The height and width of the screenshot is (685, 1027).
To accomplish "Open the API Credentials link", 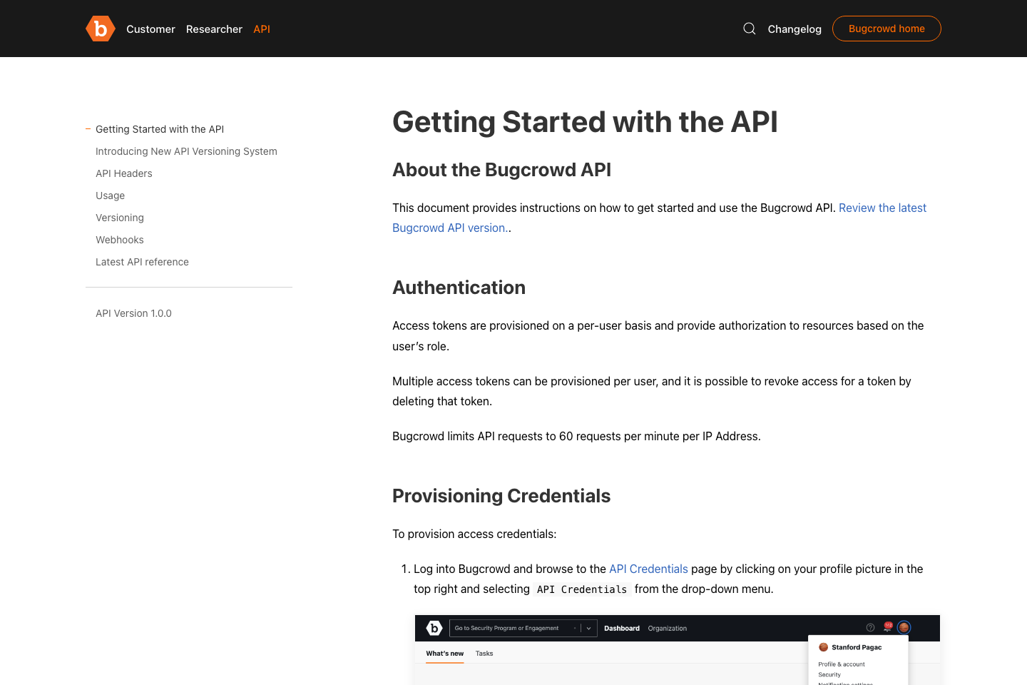I will [x=648, y=569].
